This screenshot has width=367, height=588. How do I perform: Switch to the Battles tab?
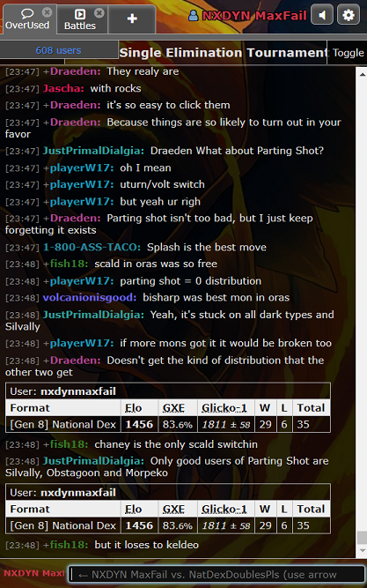click(x=80, y=20)
